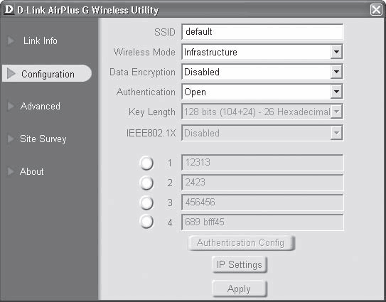
Task: Open the Wireless Mode dropdown
Action: [336, 52]
